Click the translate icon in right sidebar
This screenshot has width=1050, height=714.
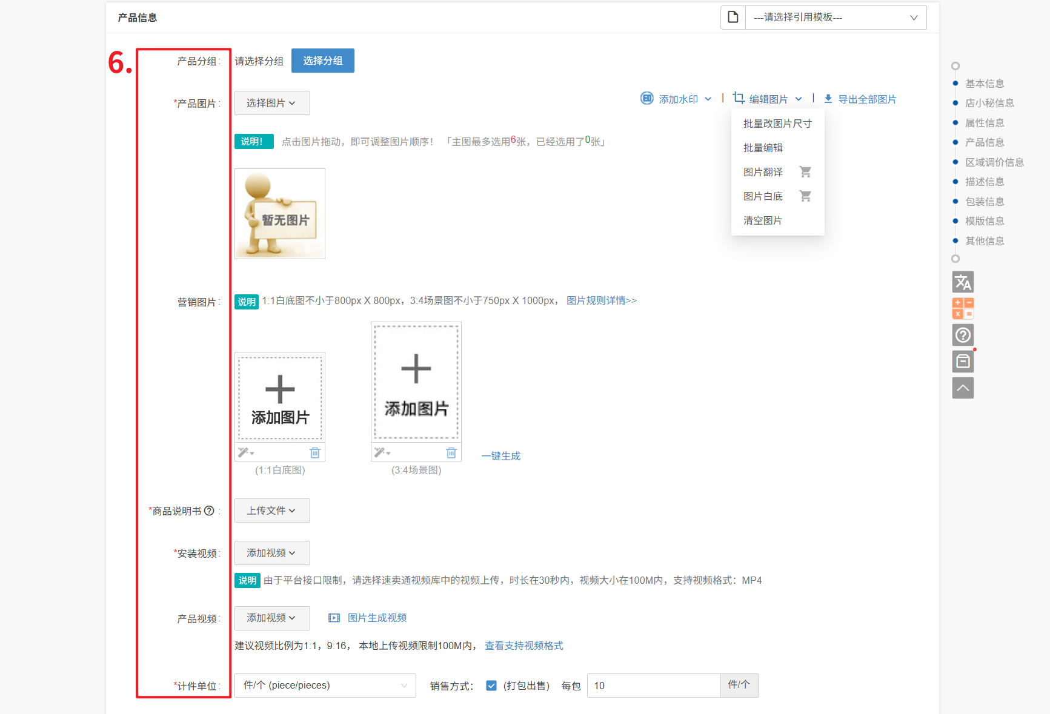click(x=963, y=282)
